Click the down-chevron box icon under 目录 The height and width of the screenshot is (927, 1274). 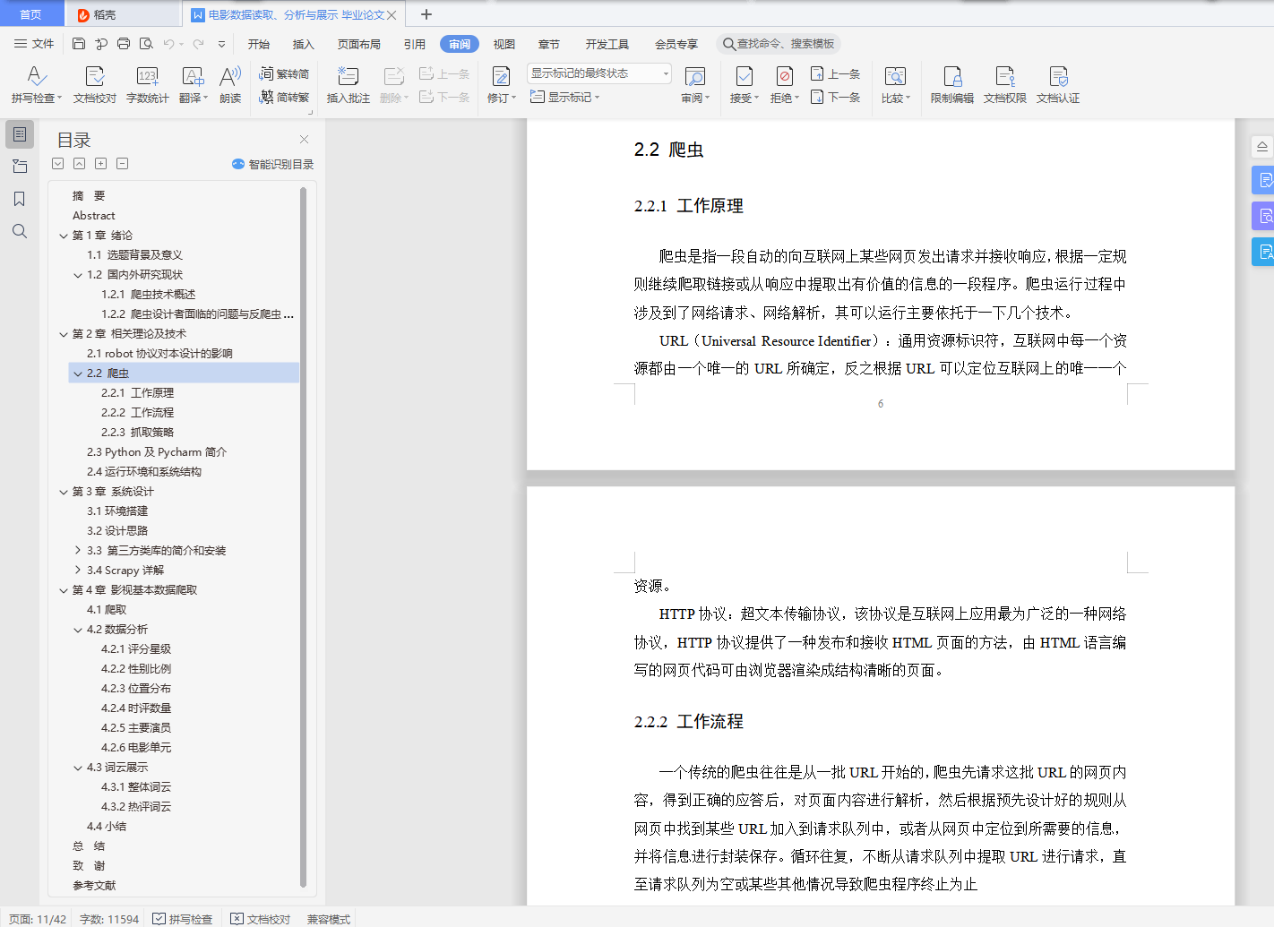pos(58,163)
